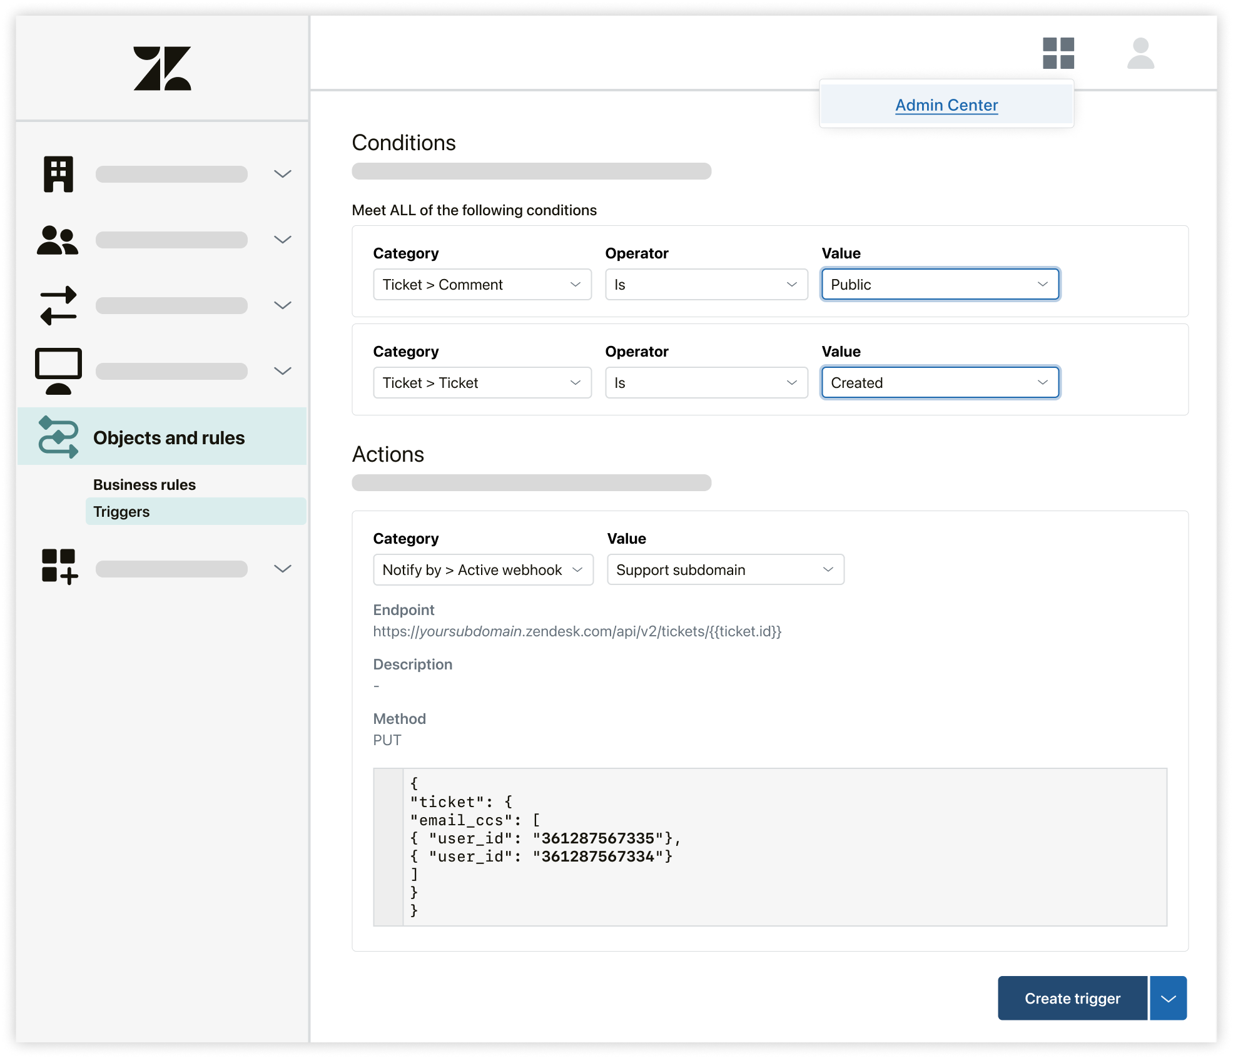The image size is (1233, 1058).
Task: Click the Objects and rules icon
Action: pos(59,437)
